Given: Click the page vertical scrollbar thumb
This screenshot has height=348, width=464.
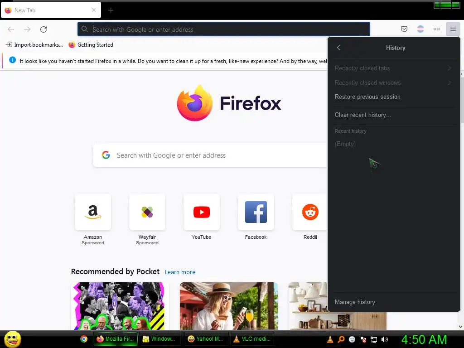Looking at the screenshot, I should pyautogui.click(x=462, y=99).
